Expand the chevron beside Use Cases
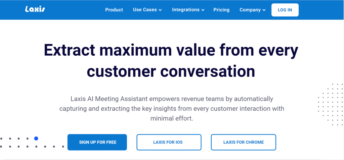The width and height of the screenshot is (344, 160). (160, 10)
